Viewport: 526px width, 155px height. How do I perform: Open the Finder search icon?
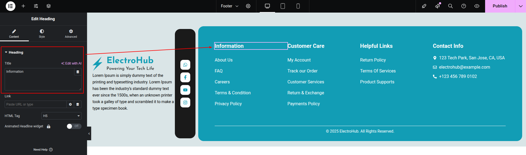point(451,6)
